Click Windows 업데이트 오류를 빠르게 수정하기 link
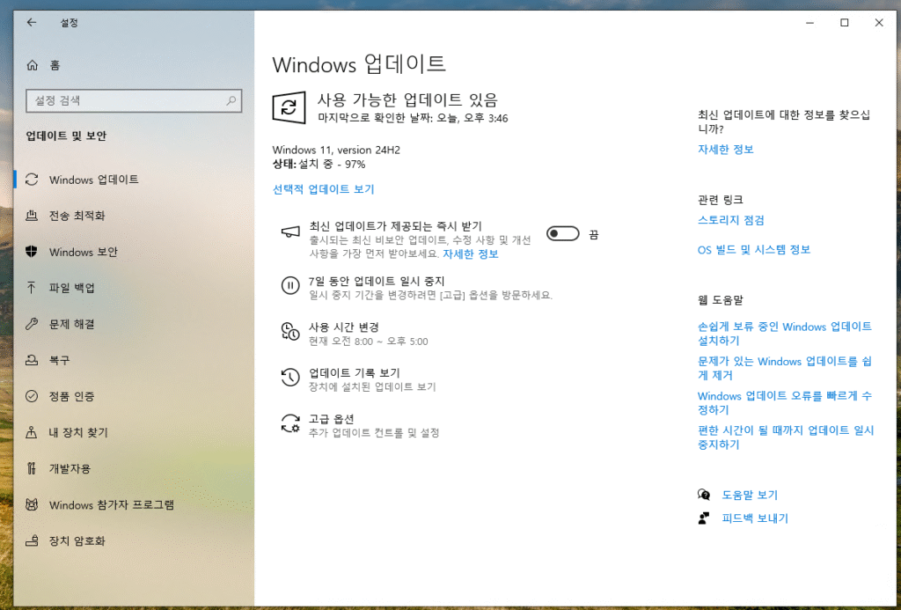Image resolution: width=901 pixels, height=610 pixels. pyautogui.click(x=784, y=402)
